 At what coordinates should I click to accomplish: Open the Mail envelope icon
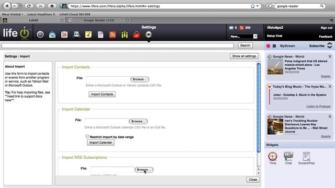click(52, 34)
